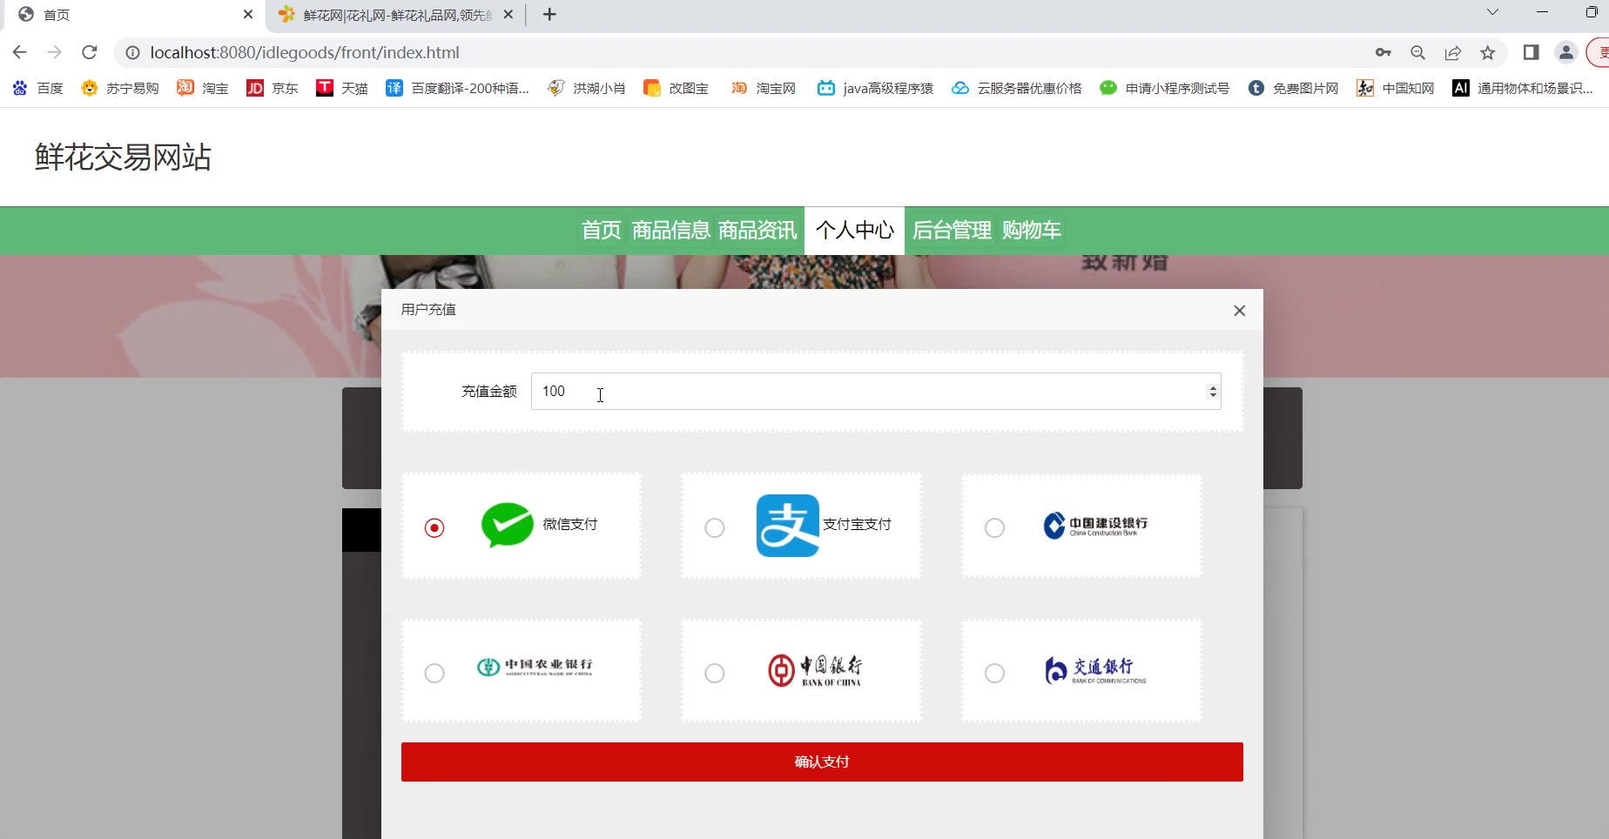Focus the 充值金额 amount input field
The width and height of the screenshot is (1609, 839).
point(876,392)
